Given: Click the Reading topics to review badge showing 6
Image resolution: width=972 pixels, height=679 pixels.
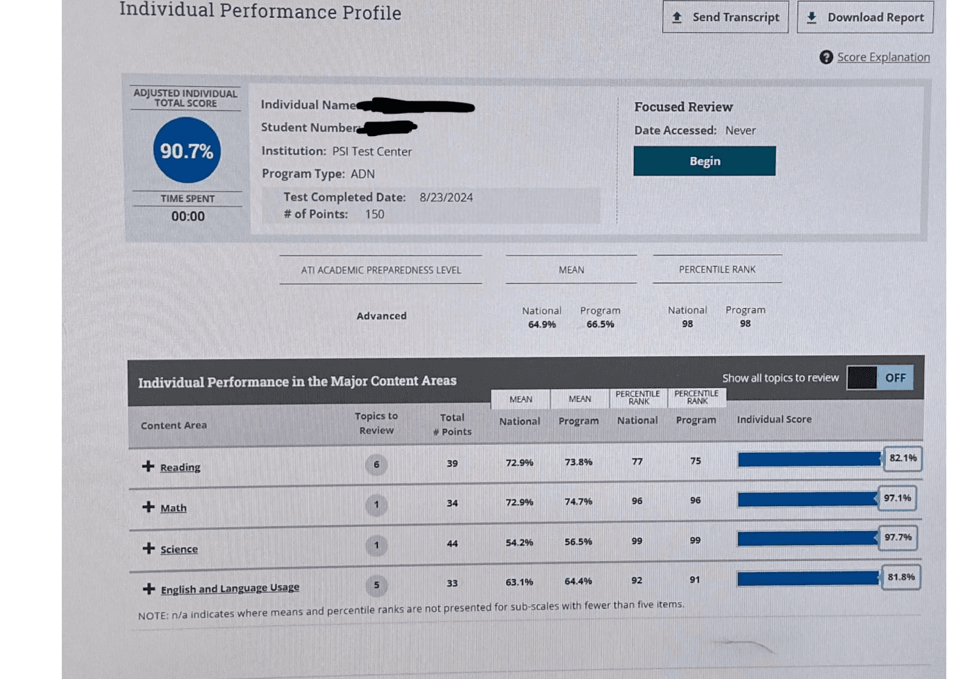Looking at the screenshot, I should [x=376, y=464].
